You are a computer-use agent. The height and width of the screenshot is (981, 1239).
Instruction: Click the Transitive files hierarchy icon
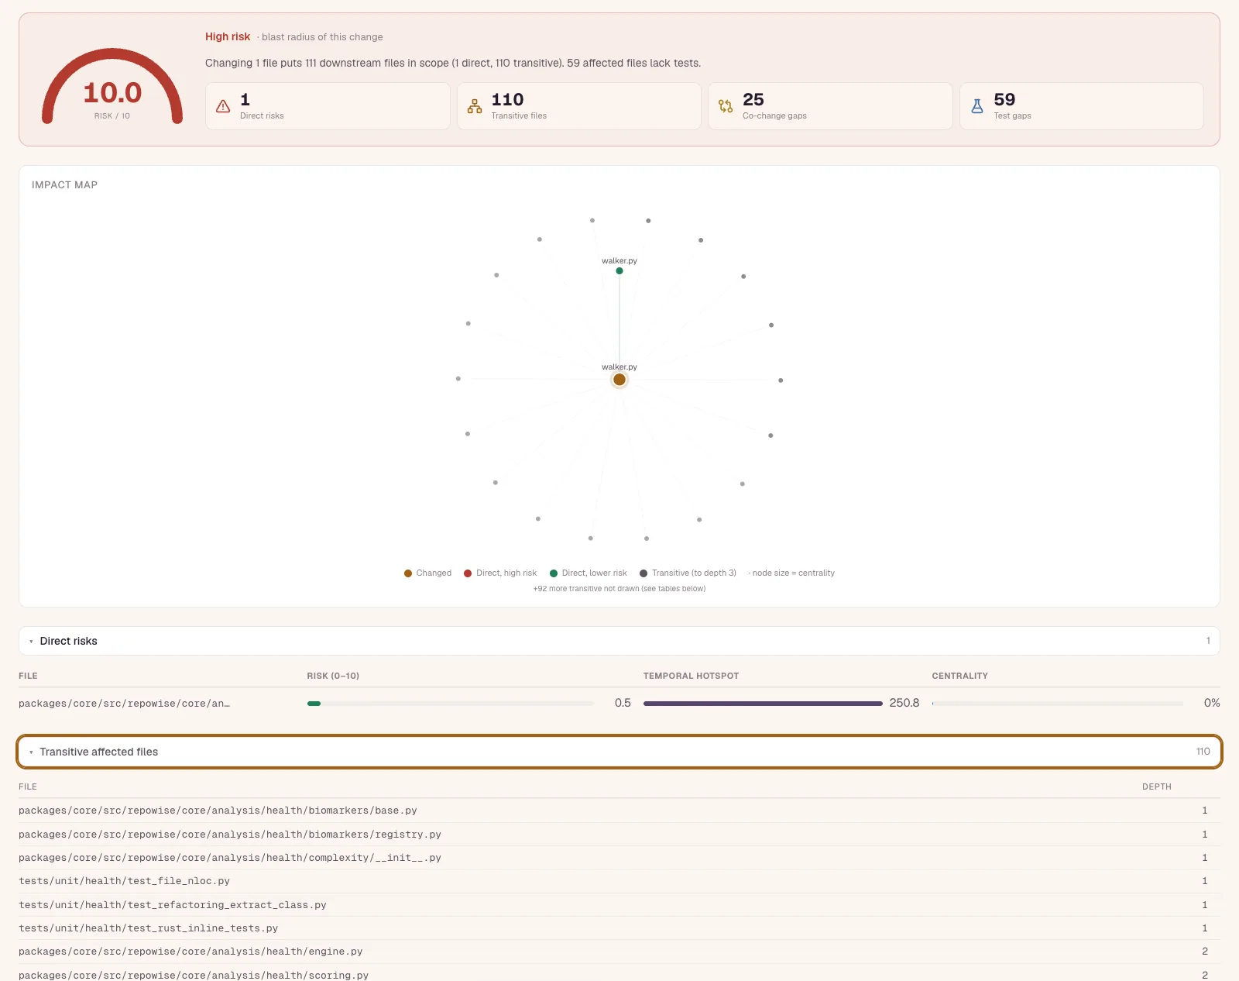tap(475, 106)
